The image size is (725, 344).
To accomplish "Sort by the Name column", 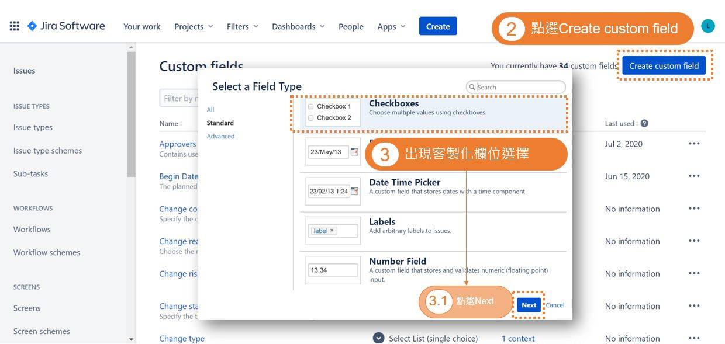I will click(x=171, y=123).
